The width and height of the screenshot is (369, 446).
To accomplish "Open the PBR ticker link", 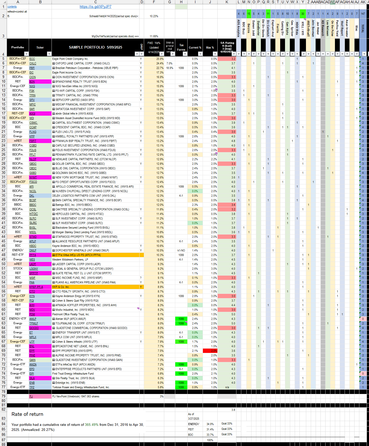I will (x=32, y=68).
